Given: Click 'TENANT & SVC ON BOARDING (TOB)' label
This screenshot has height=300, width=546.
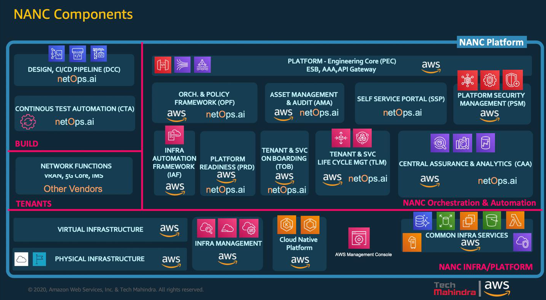Looking at the screenshot, I should click(x=284, y=158).
